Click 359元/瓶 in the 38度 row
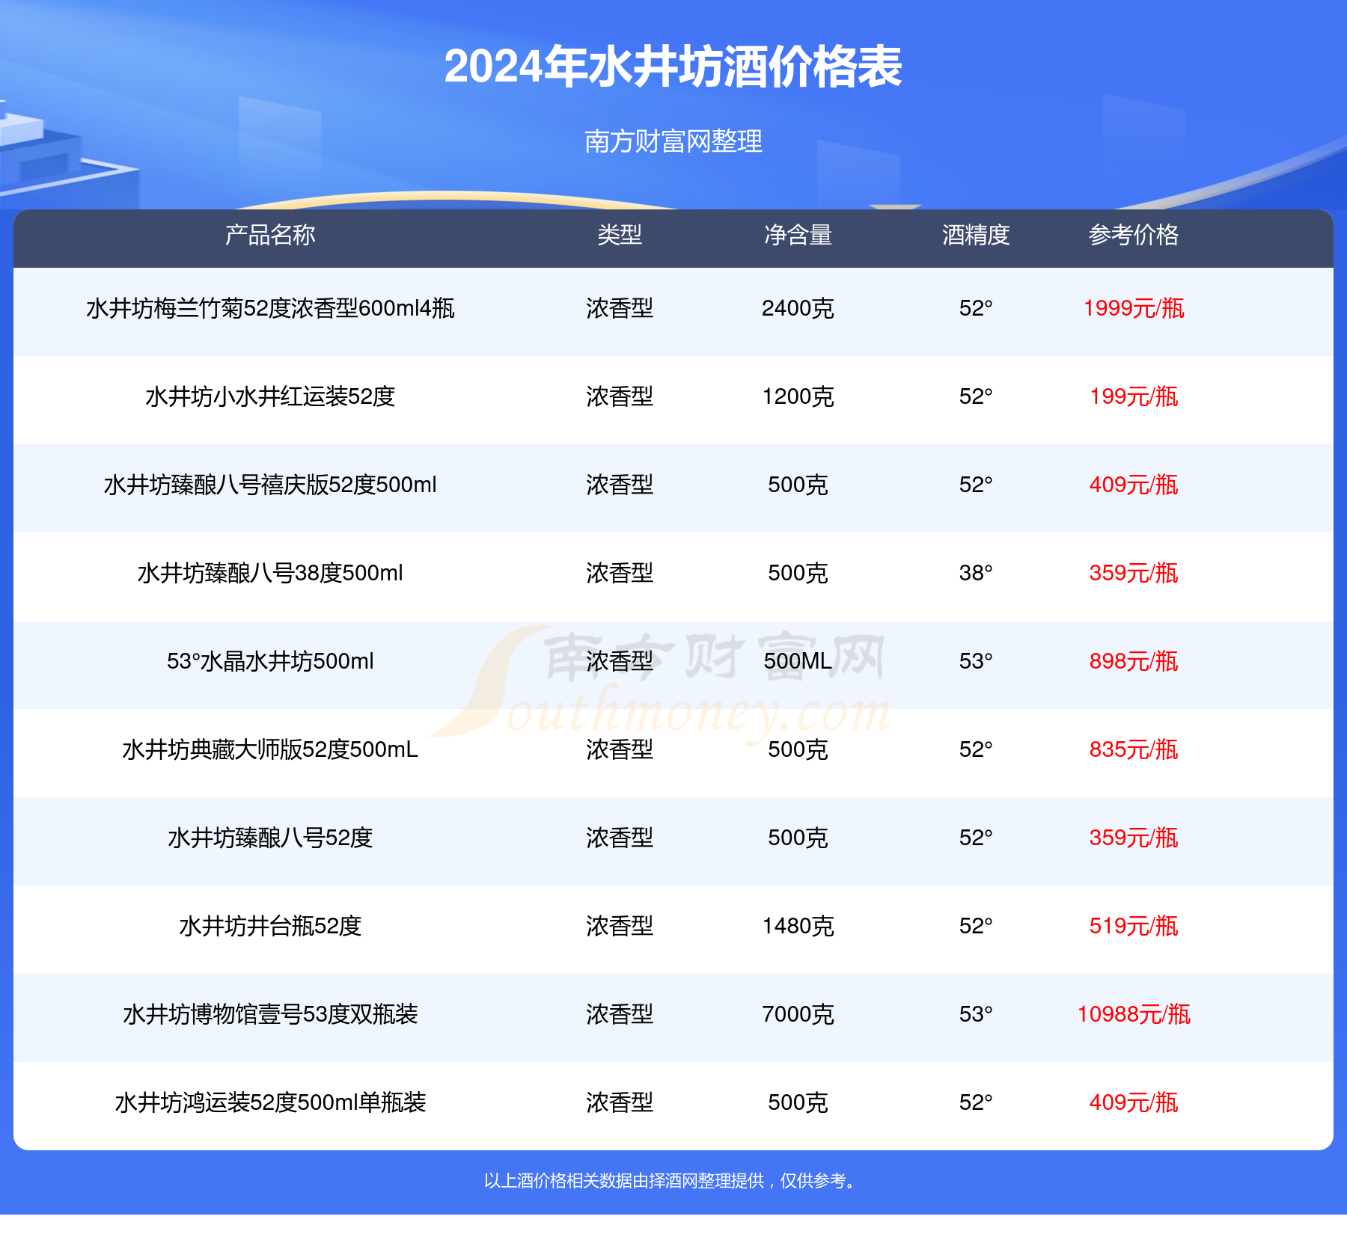Viewport: 1347px width, 1249px height. (1134, 573)
